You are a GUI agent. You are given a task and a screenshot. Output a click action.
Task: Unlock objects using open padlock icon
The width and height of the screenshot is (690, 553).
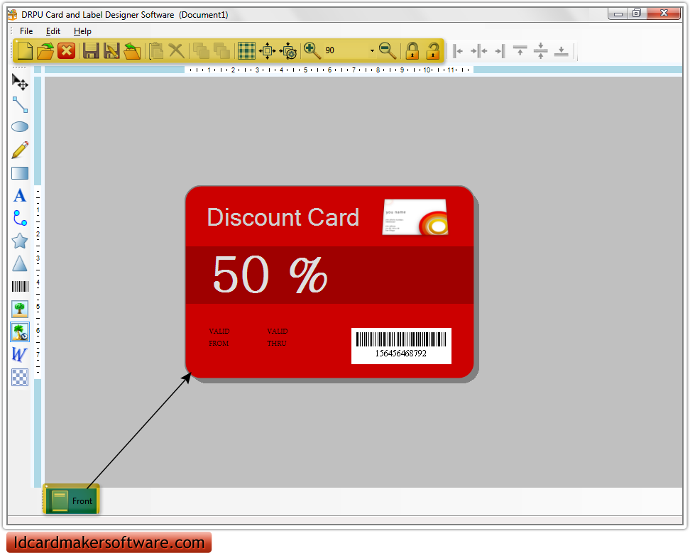click(x=433, y=50)
